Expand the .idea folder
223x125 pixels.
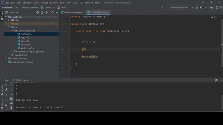(9, 20)
